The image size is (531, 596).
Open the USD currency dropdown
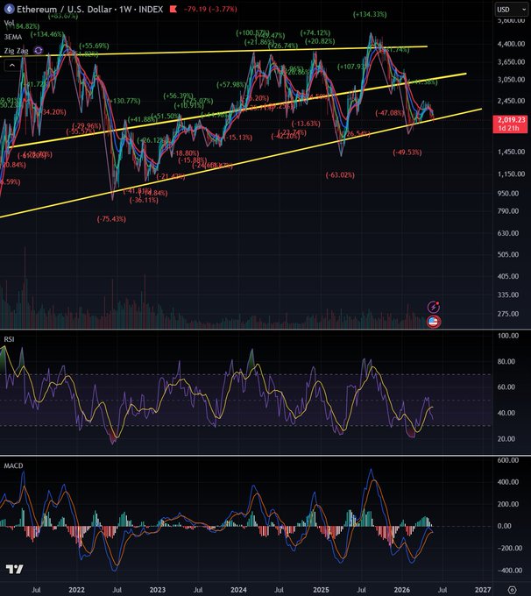pos(511,10)
